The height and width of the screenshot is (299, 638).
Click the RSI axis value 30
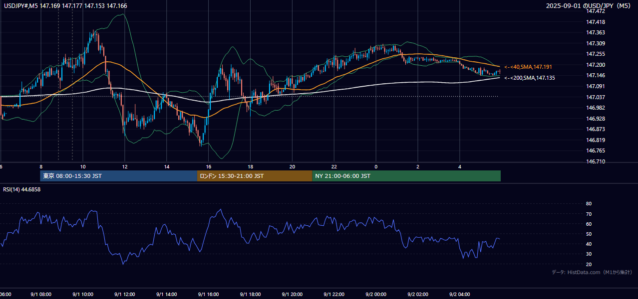(x=589, y=254)
